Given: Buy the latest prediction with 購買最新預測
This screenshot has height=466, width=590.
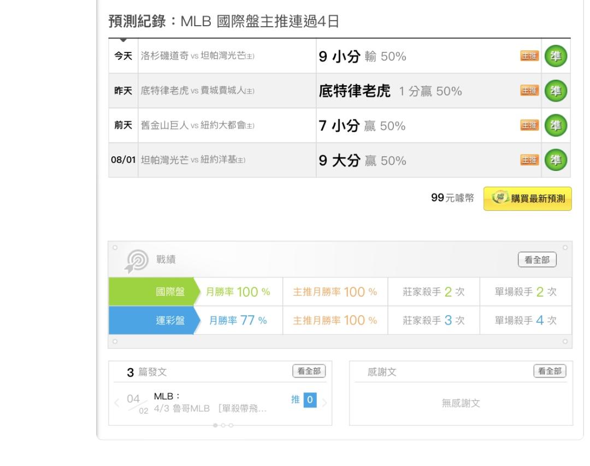Looking at the screenshot, I should click(x=527, y=198).
